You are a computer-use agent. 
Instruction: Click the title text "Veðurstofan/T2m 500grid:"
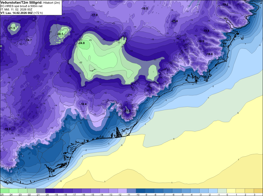pos(22,3)
